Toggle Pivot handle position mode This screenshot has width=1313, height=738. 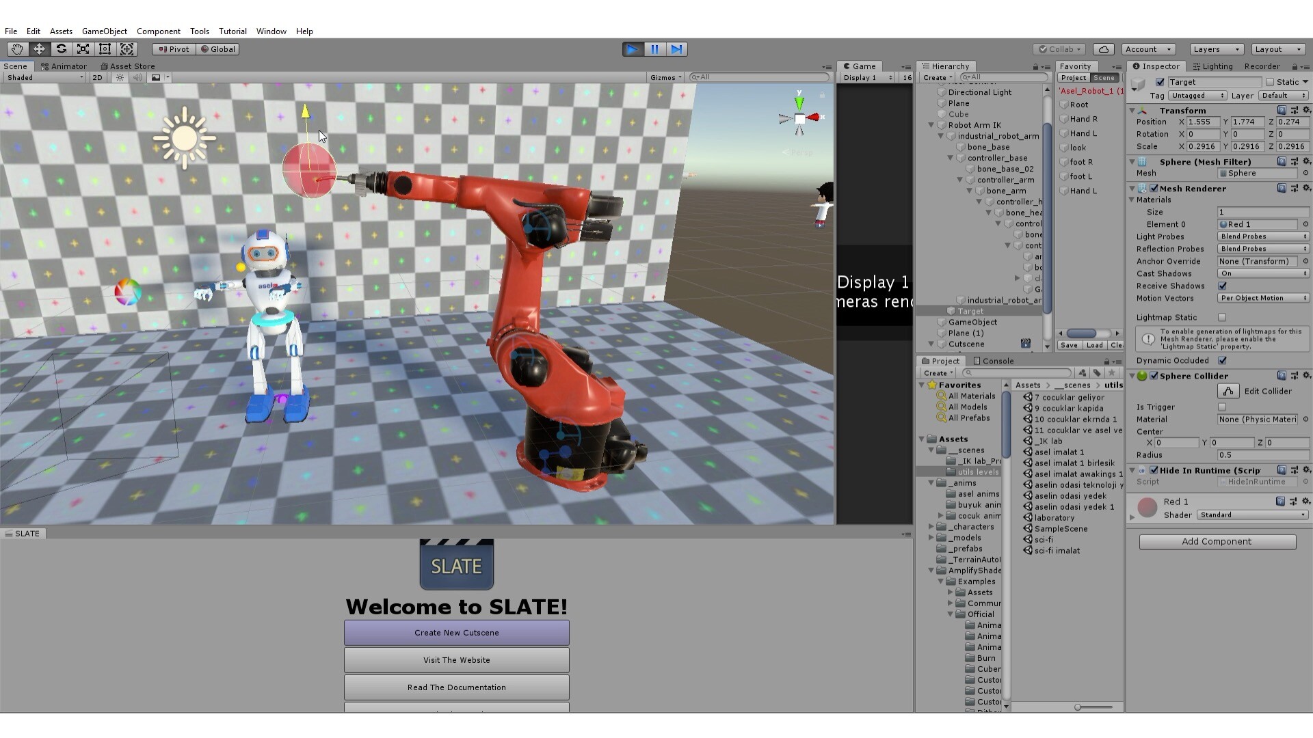click(174, 49)
